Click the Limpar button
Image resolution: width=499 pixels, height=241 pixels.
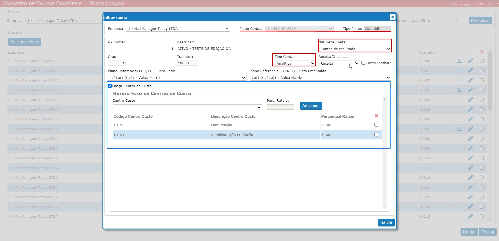pyautogui.click(x=469, y=232)
